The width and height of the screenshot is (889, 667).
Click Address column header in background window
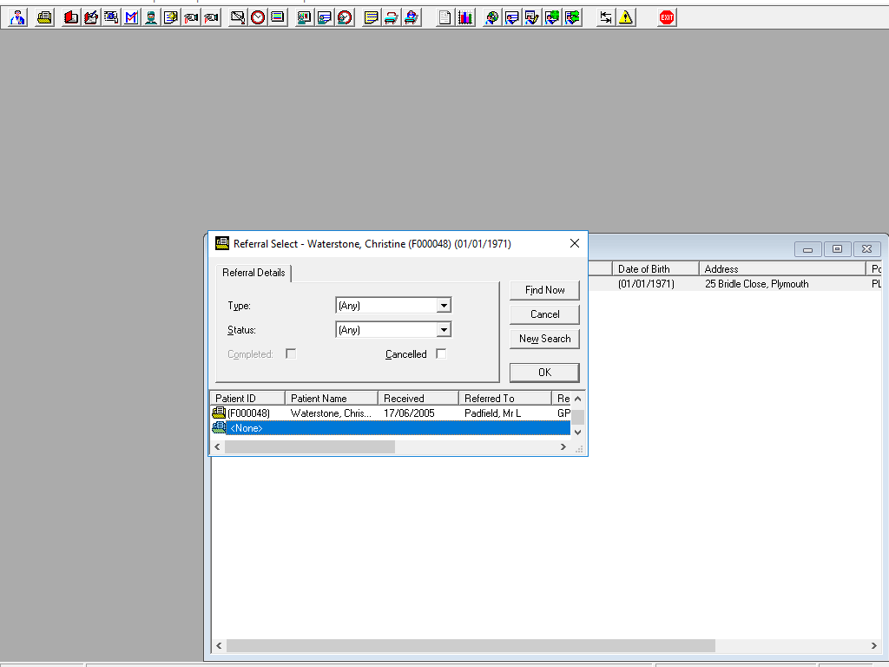[782, 269]
